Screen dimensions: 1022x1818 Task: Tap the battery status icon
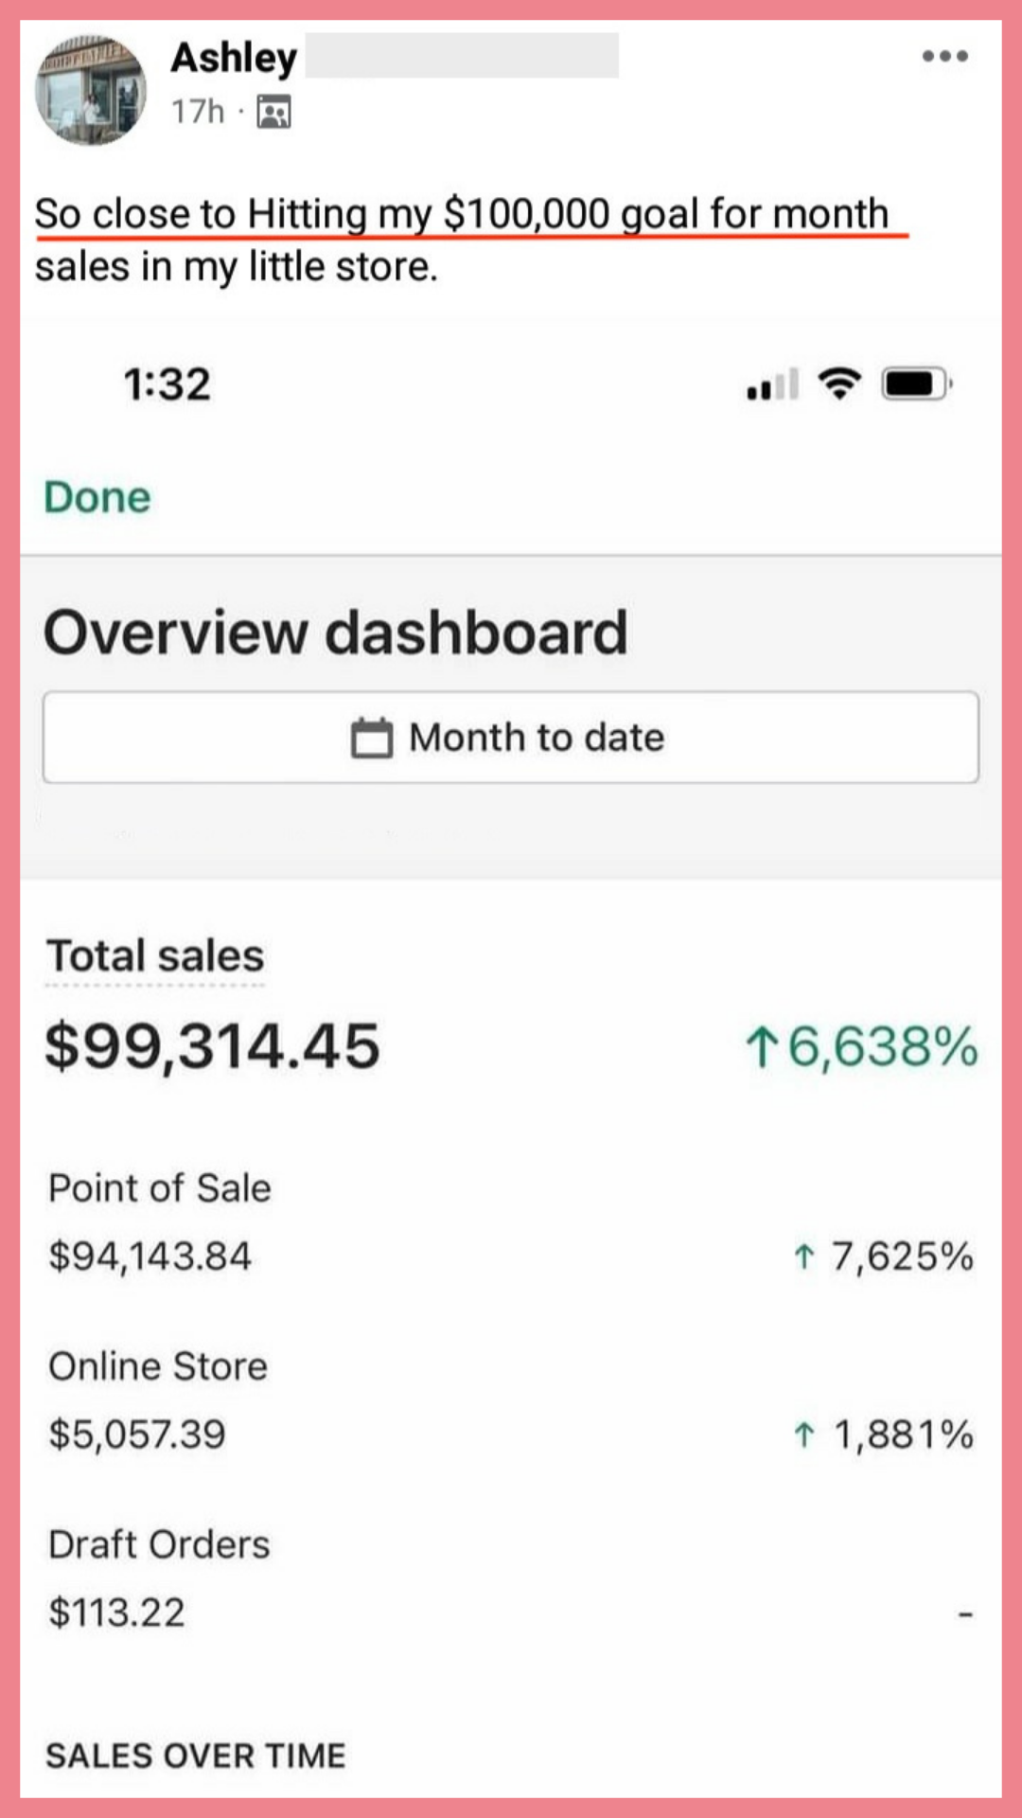coord(916,383)
